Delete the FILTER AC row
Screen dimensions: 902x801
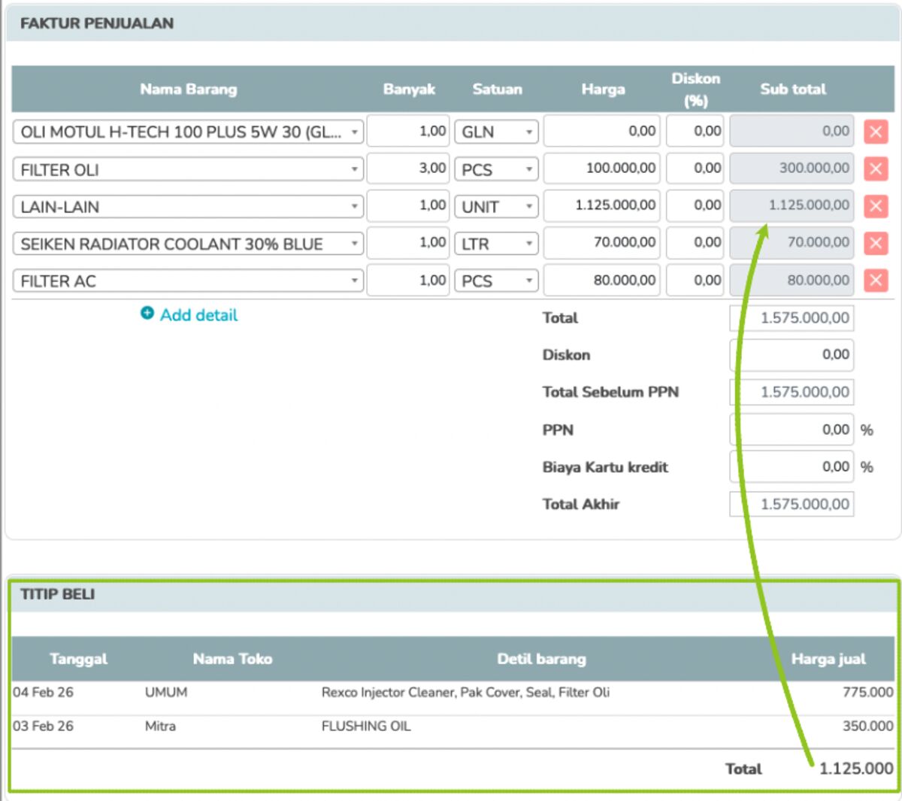pyautogui.click(x=875, y=281)
